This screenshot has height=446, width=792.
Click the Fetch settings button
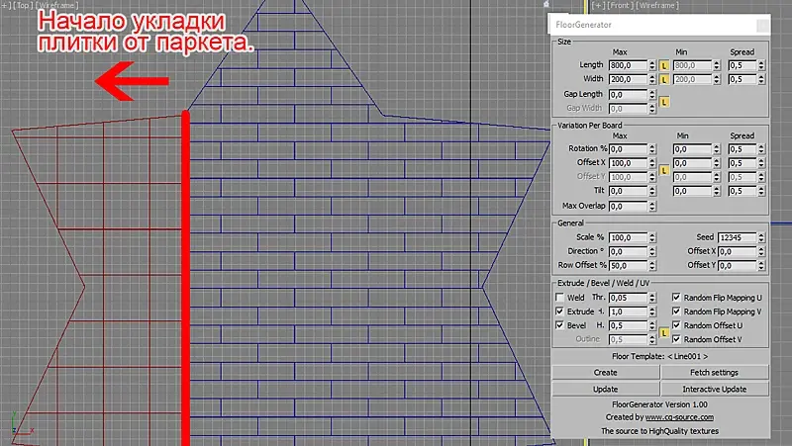pyautogui.click(x=714, y=373)
